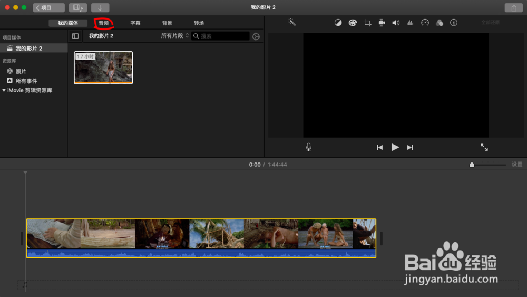Toggle the media browser filmstrip button
The height and width of the screenshot is (297, 527).
click(x=78, y=8)
